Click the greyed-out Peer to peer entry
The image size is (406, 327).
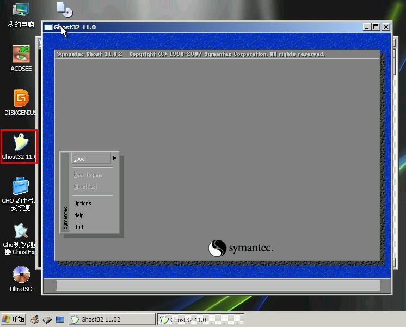point(88,175)
